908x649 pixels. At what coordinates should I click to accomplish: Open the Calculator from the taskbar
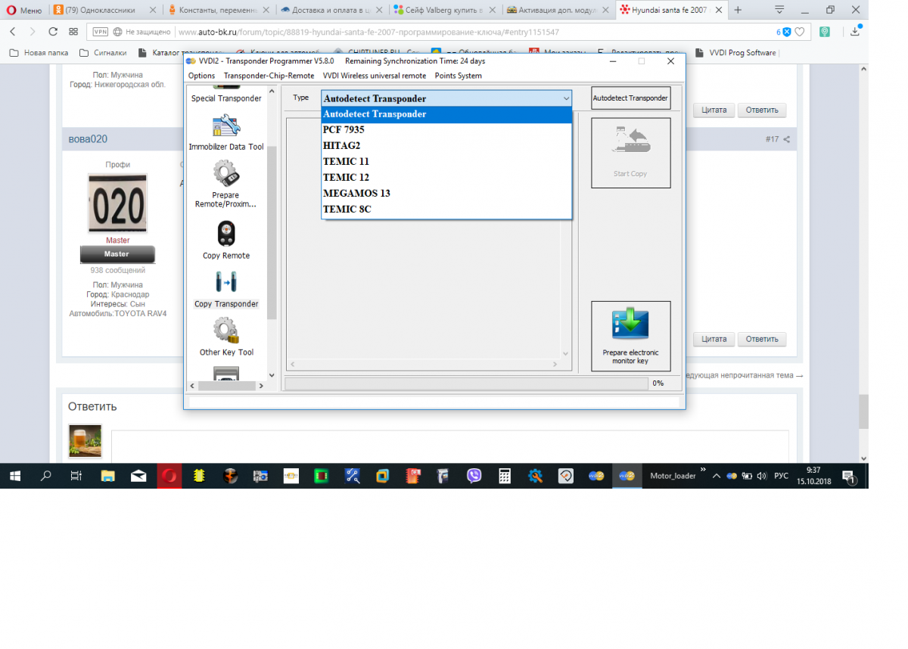[x=505, y=476]
